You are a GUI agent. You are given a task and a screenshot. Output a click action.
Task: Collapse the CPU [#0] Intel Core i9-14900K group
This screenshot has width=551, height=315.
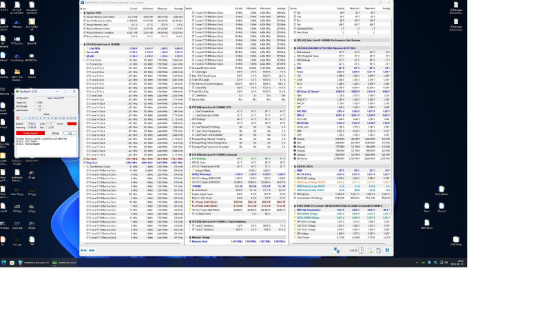click(x=81, y=44)
